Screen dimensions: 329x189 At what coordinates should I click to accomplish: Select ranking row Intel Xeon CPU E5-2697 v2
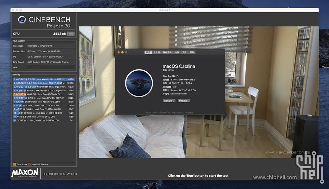pos(44,98)
